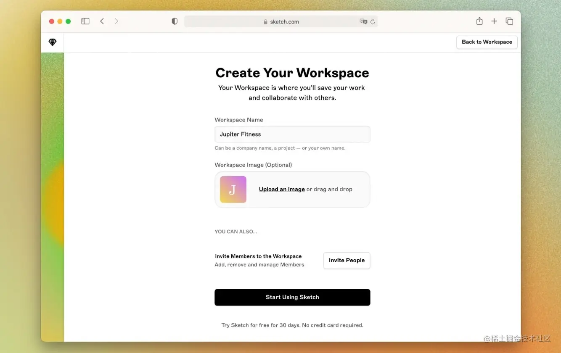Go forward with the right arrow
561x353 pixels.
point(116,21)
